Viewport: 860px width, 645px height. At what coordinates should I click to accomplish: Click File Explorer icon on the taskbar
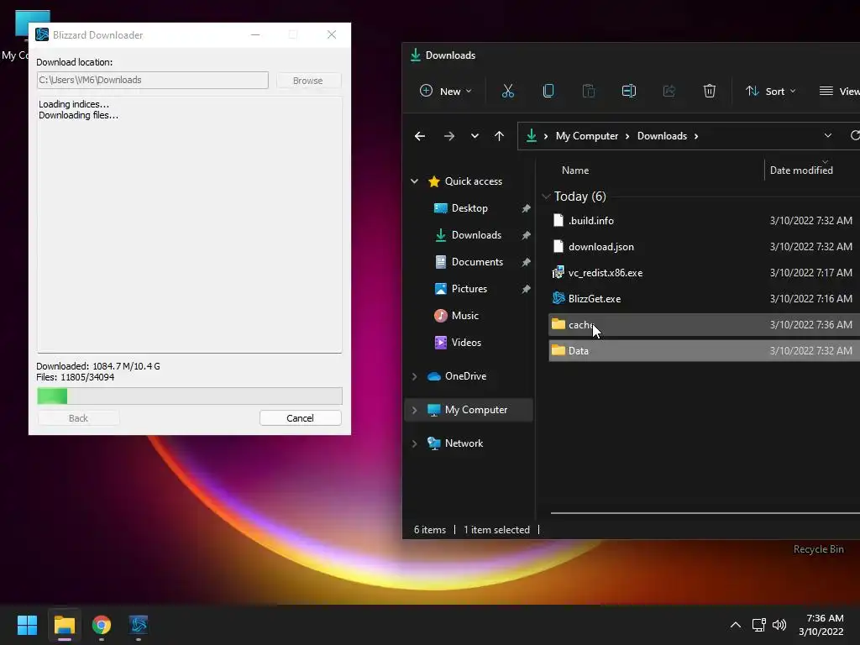pos(64,625)
